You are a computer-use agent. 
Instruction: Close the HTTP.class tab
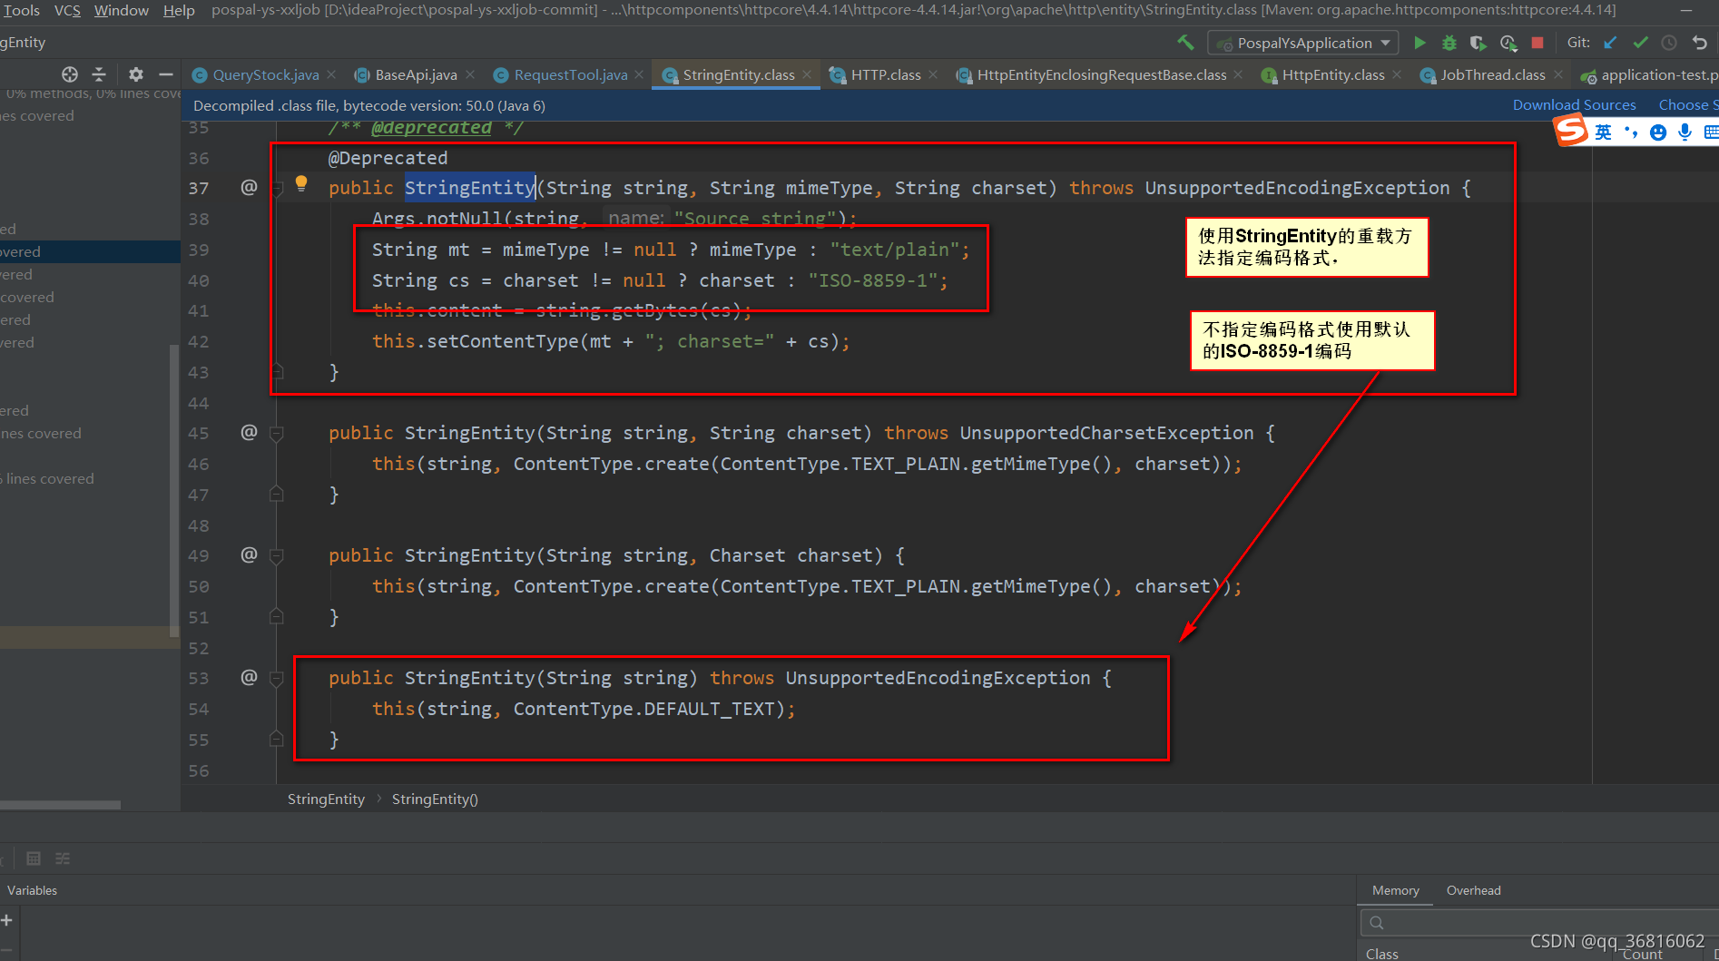pos(933,74)
